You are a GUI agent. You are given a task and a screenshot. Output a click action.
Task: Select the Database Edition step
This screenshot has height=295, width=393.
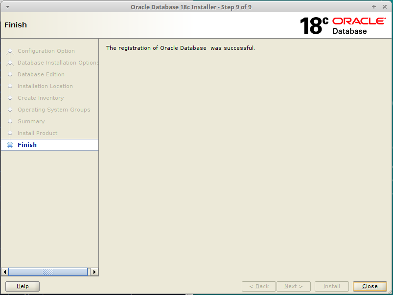pos(41,74)
